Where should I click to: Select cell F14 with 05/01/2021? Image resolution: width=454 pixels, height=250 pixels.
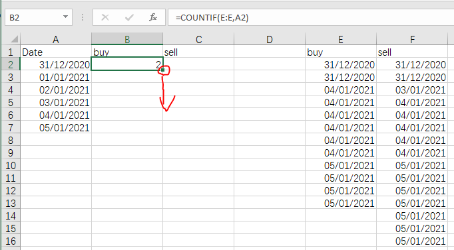(412, 216)
